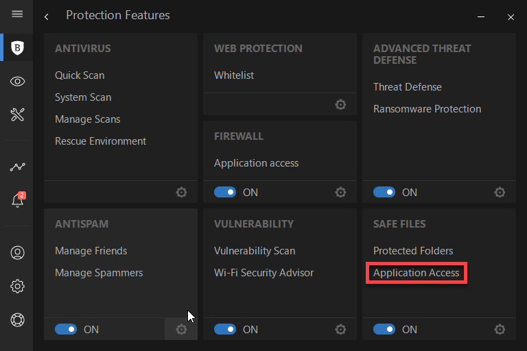The height and width of the screenshot is (351, 527).
Task: Open the Utilities tools icon in sidebar
Action: click(x=18, y=114)
